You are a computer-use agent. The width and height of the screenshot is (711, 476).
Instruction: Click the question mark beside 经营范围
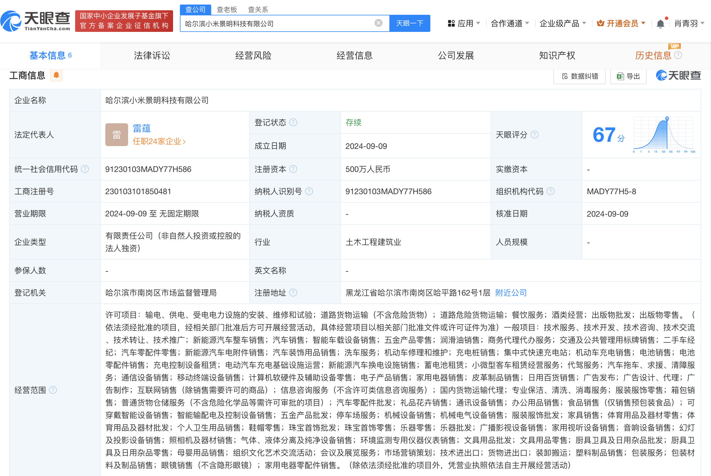click(x=54, y=390)
